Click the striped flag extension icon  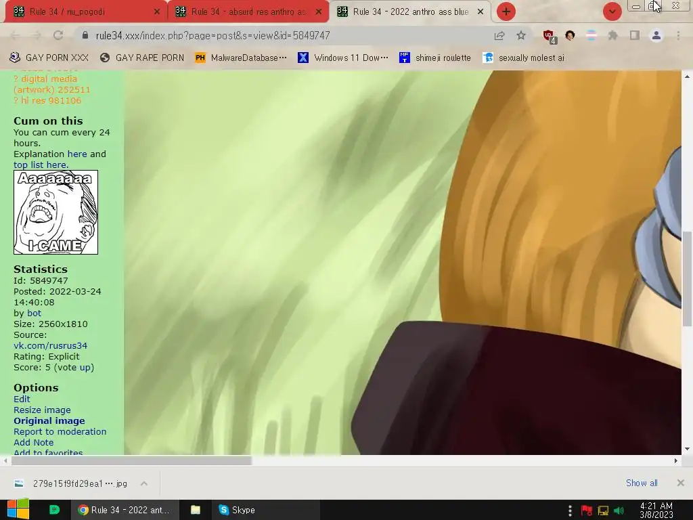pos(591,35)
